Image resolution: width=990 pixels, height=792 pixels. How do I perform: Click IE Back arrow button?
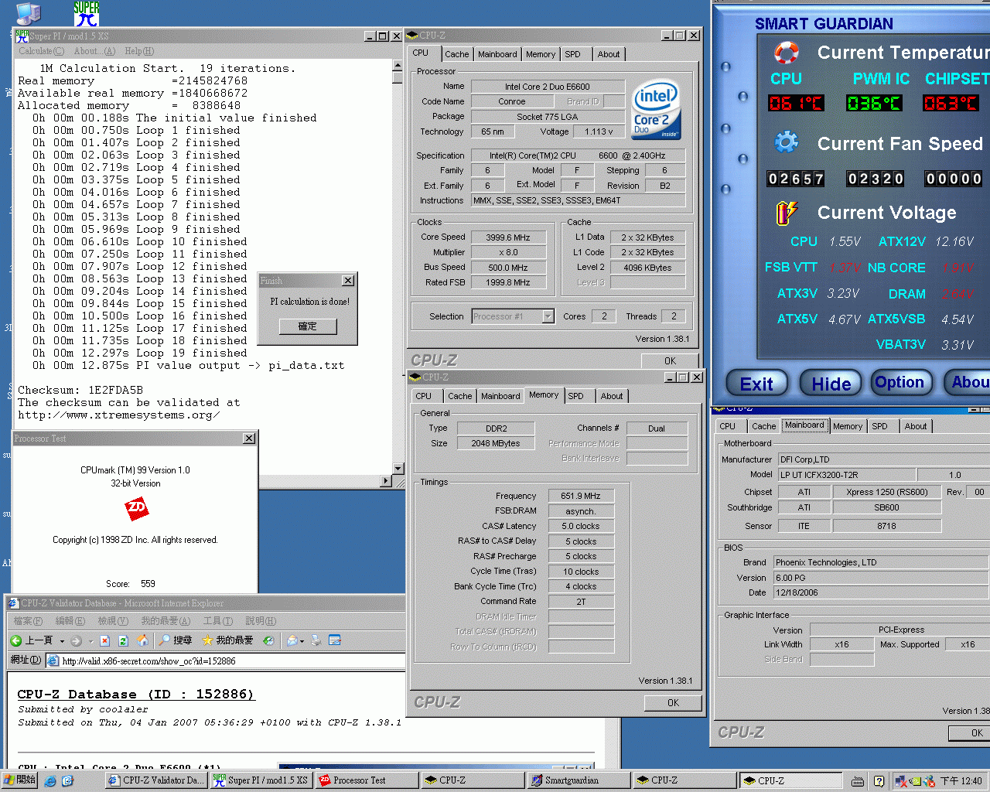pyautogui.click(x=31, y=640)
